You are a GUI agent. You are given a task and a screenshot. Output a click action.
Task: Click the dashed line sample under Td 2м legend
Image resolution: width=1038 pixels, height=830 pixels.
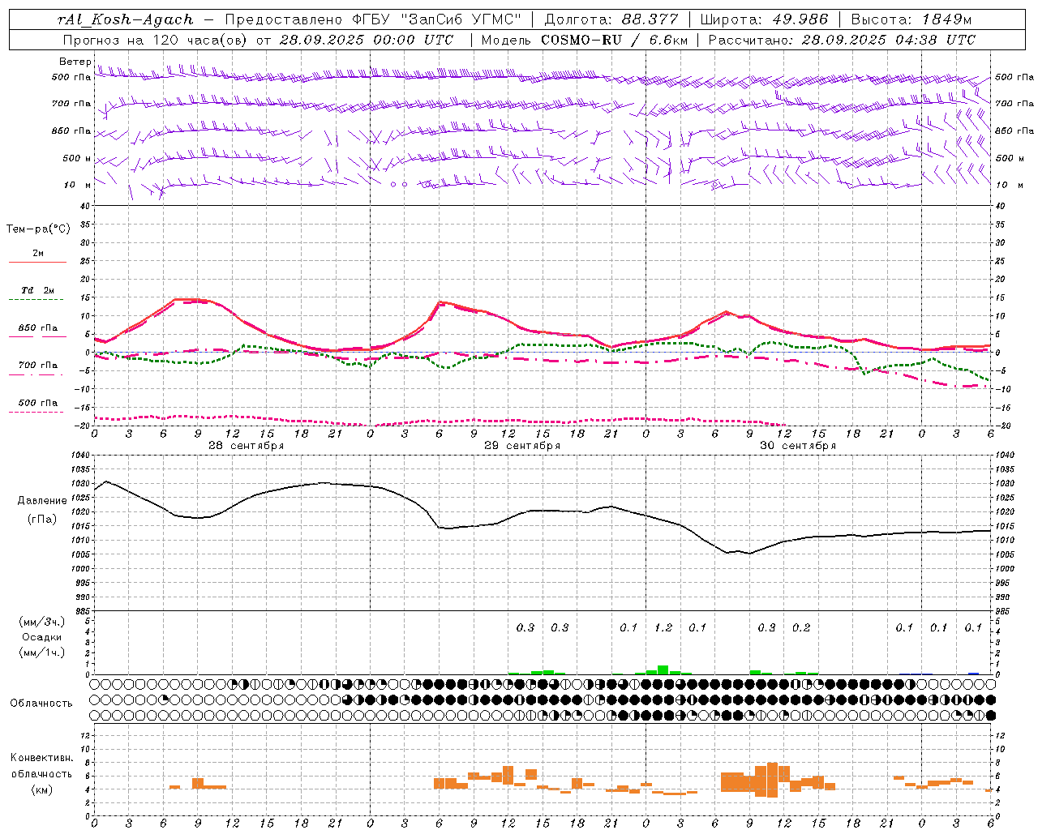(37, 299)
